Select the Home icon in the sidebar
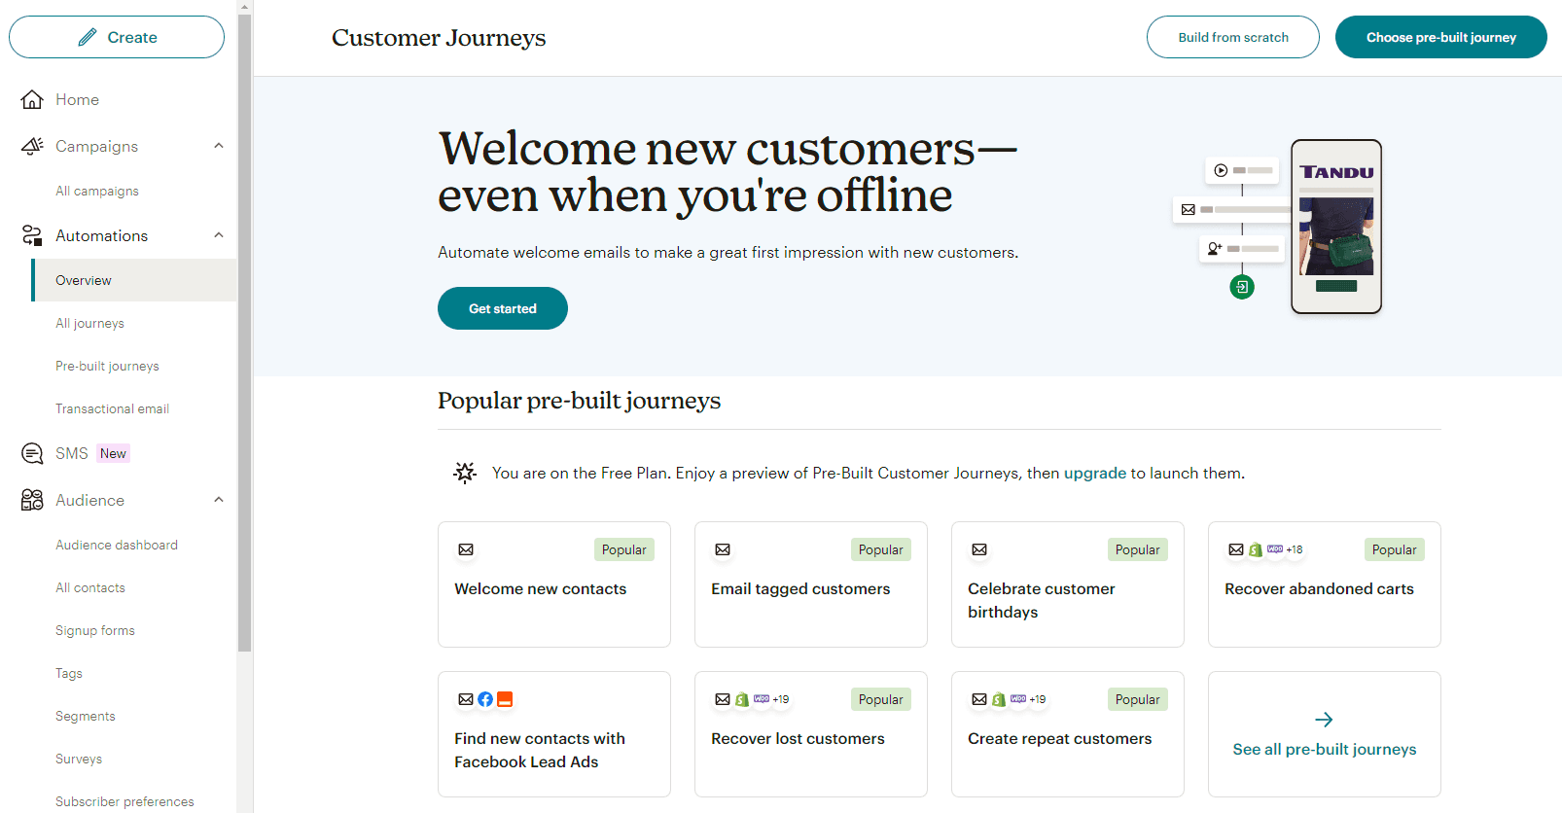This screenshot has height=813, width=1562. click(x=32, y=99)
